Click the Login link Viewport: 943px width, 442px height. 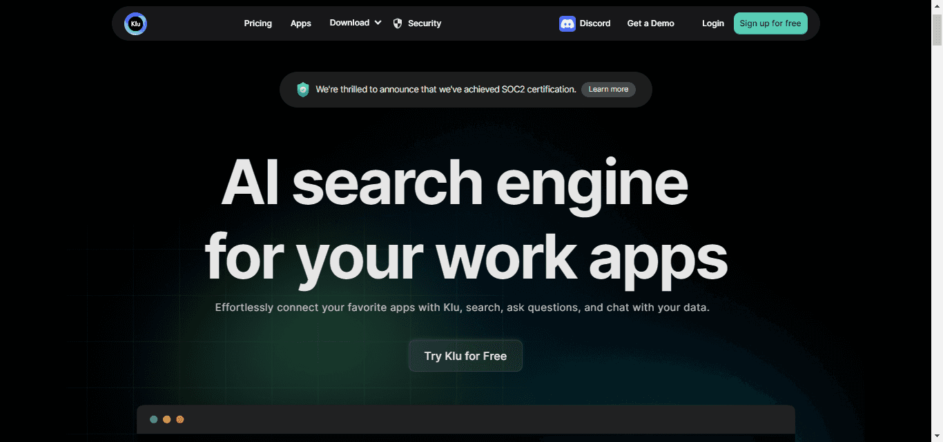tap(713, 23)
